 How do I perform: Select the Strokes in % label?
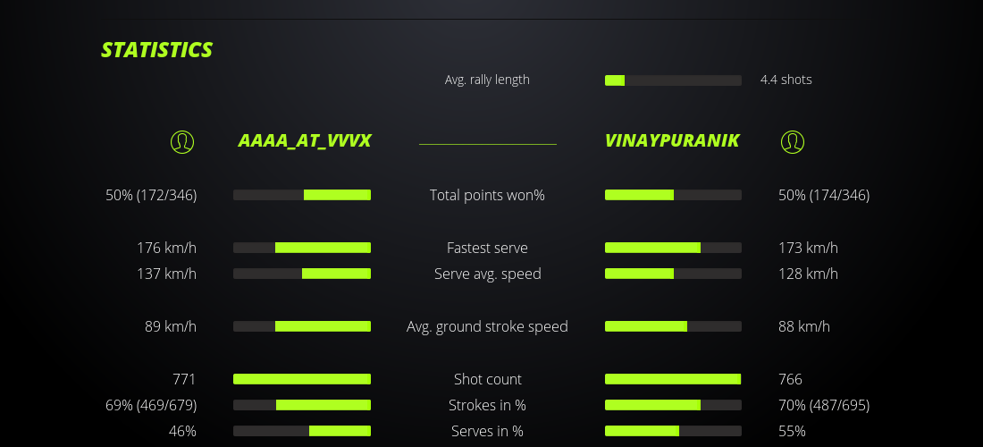tap(487, 405)
